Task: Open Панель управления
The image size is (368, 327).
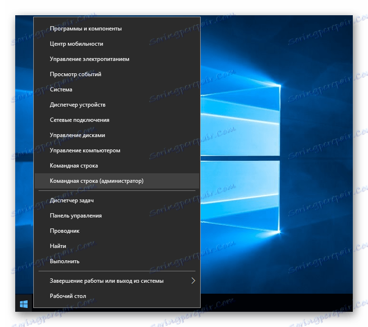Action: 117,216
